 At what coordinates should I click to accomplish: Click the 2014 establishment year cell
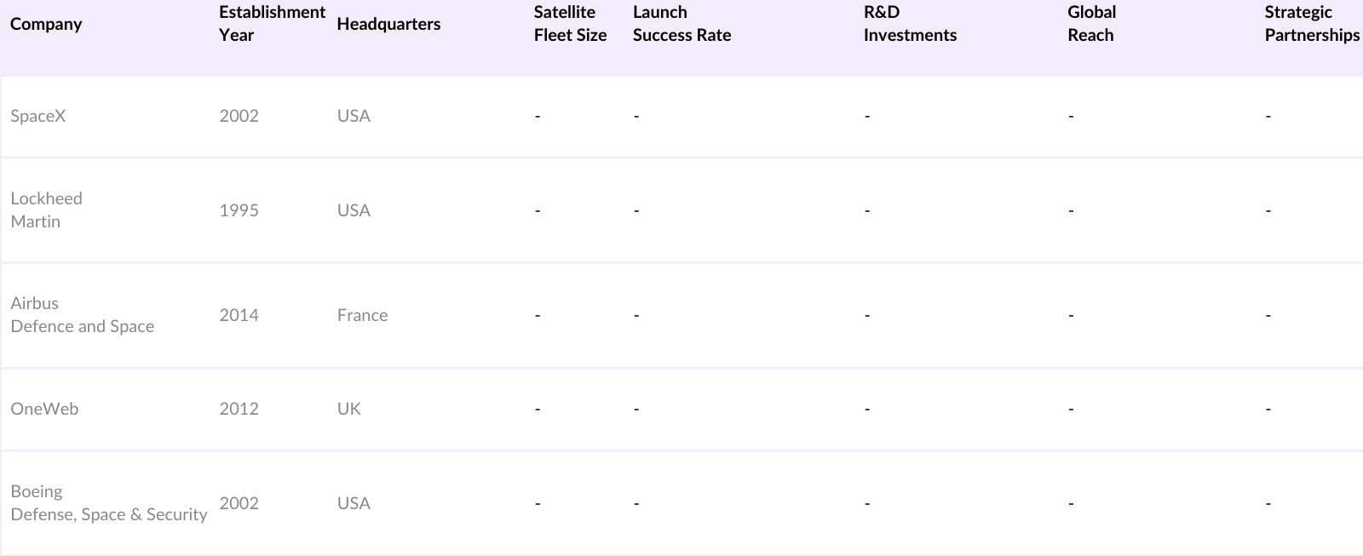click(239, 315)
